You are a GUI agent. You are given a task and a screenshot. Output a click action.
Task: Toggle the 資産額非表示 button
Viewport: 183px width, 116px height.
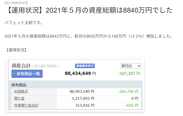85,66
